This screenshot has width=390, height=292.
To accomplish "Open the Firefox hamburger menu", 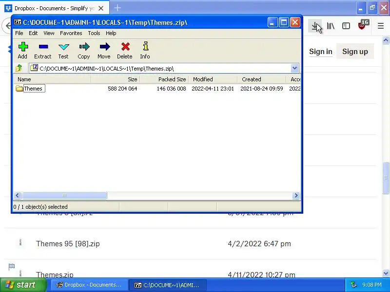I will [x=381, y=26].
